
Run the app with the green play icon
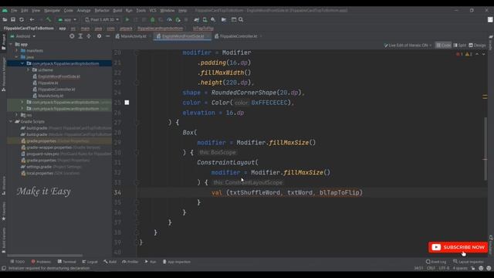[x=127, y=19]
